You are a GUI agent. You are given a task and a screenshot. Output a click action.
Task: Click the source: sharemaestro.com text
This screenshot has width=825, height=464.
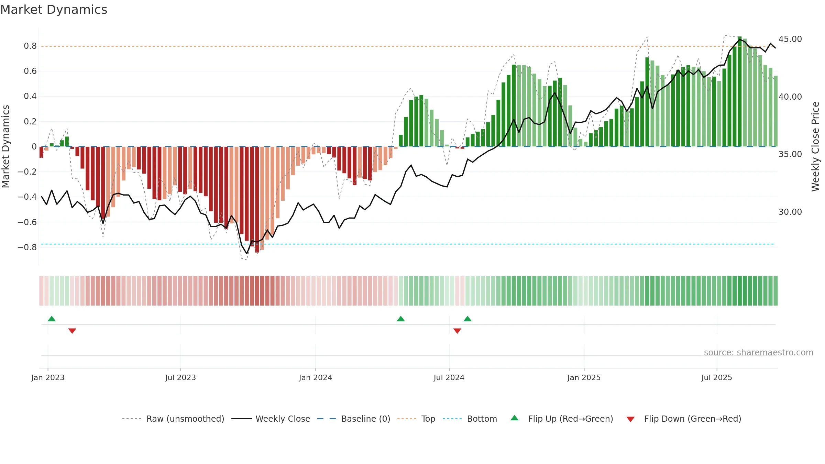coord(759,352)
